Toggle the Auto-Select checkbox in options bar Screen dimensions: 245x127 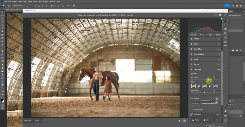point(15,6)
